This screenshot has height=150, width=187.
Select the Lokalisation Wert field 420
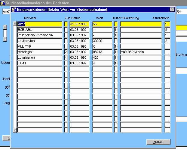(102, 57)
